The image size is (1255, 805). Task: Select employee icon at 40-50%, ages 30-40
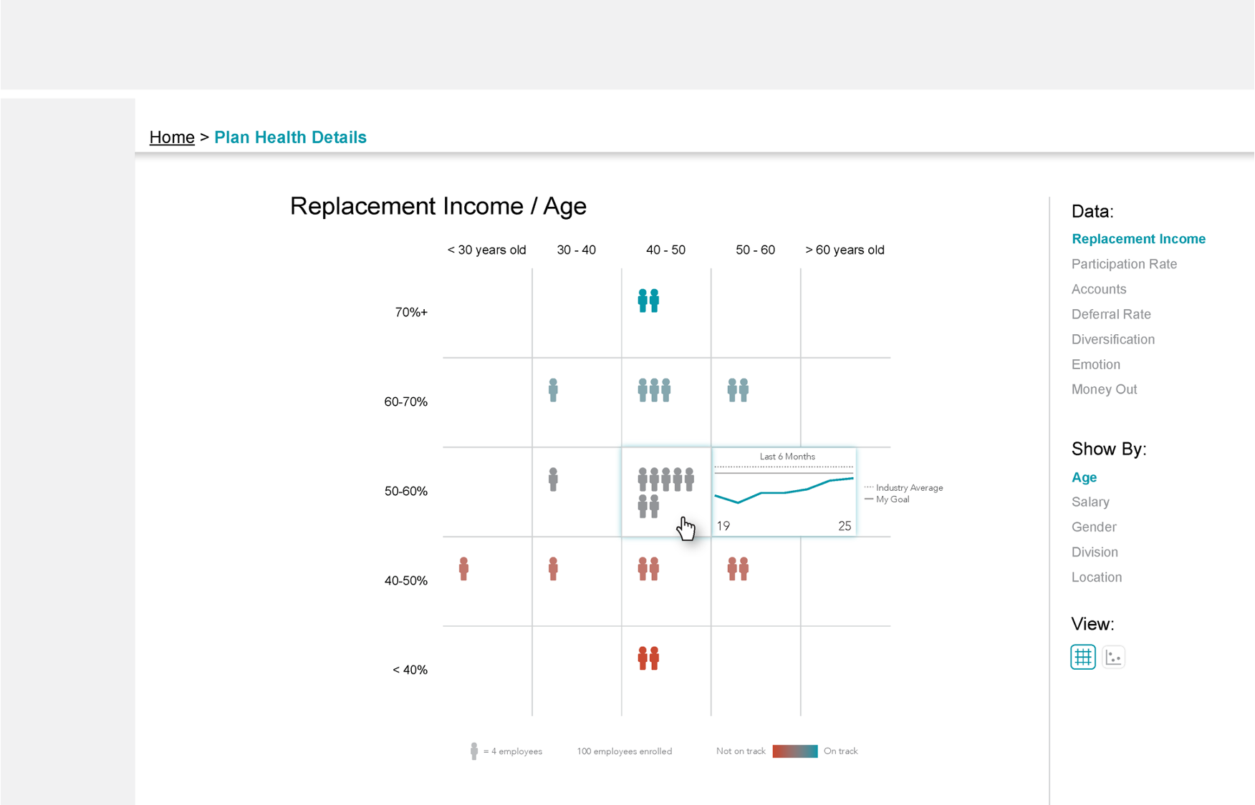pyautogui.click(x=553, y=569)
